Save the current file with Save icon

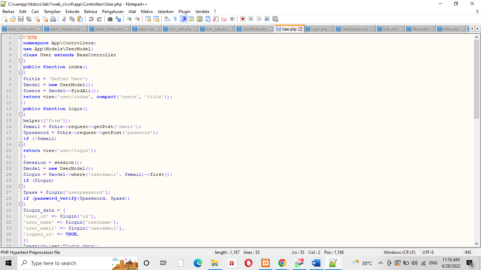click(20, 19)
